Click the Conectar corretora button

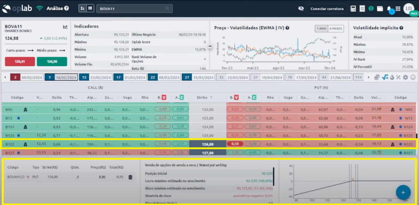[x=327, y=8]
